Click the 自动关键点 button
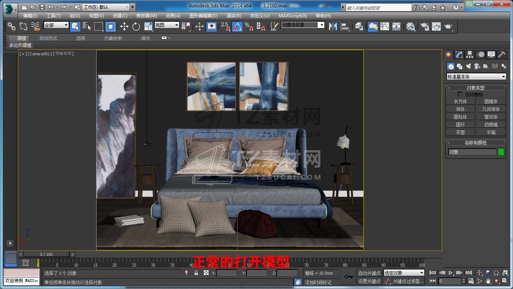 [369, 273]
